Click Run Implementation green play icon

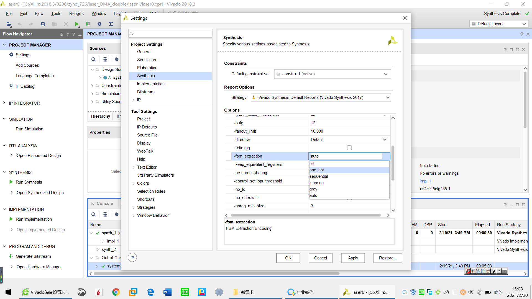[11, 219]
